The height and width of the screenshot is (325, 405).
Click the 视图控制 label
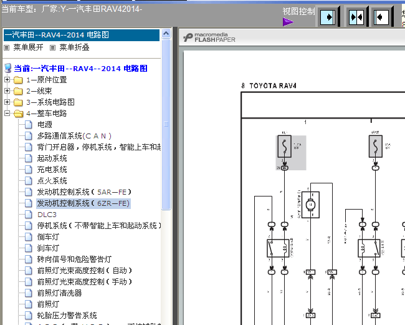(x=298, y=11)
